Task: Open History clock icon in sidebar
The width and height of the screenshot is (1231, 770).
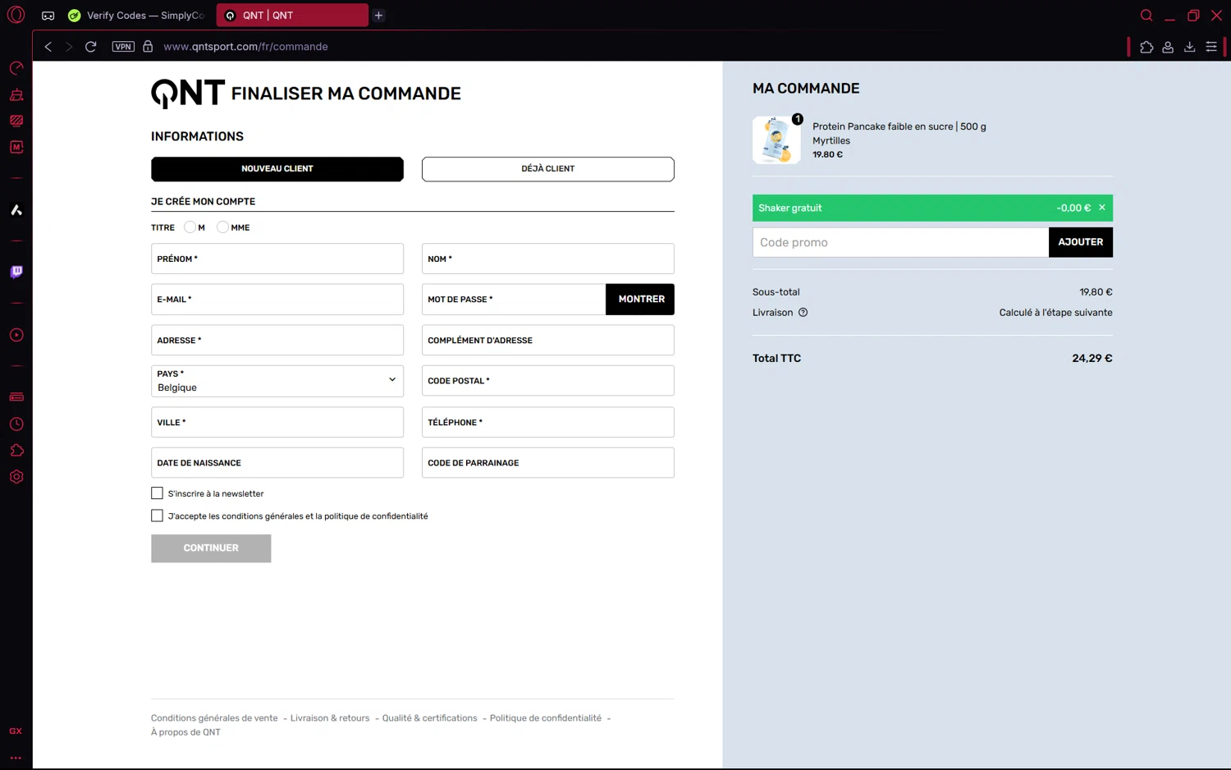Action: coord(16,424)
